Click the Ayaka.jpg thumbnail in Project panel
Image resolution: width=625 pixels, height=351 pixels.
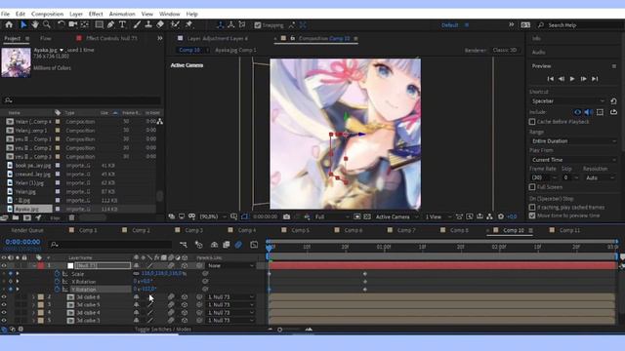click(16, 62)
